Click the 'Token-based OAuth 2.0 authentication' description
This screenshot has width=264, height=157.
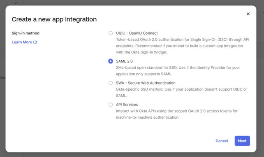(183, 46)
